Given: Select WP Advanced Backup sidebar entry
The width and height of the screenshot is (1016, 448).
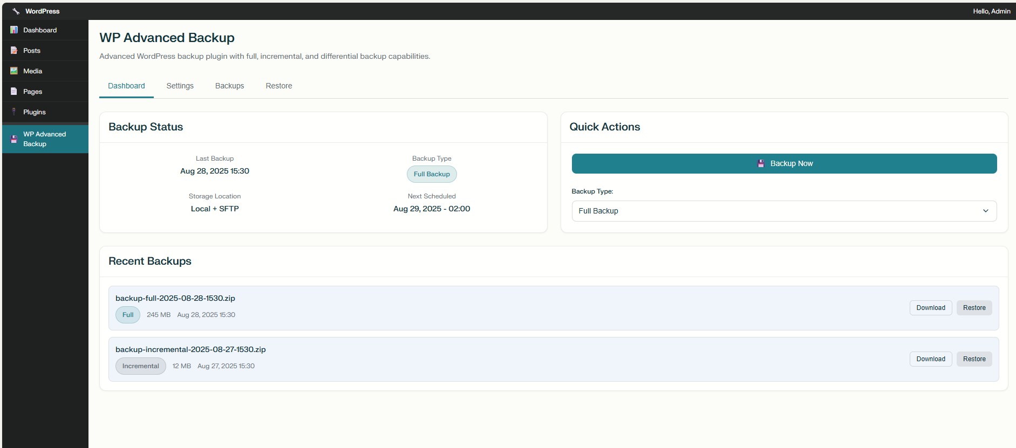Looking at the screenshot, I should coord(45,139).
